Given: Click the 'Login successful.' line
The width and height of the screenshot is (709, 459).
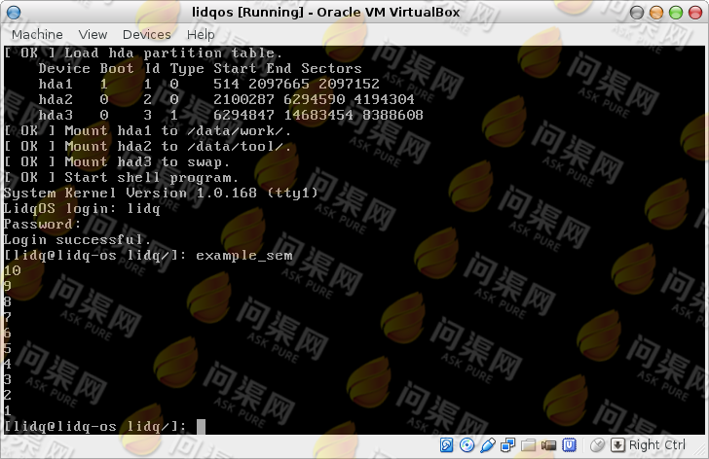Looking at the screenshot, I should pos(77,239).
